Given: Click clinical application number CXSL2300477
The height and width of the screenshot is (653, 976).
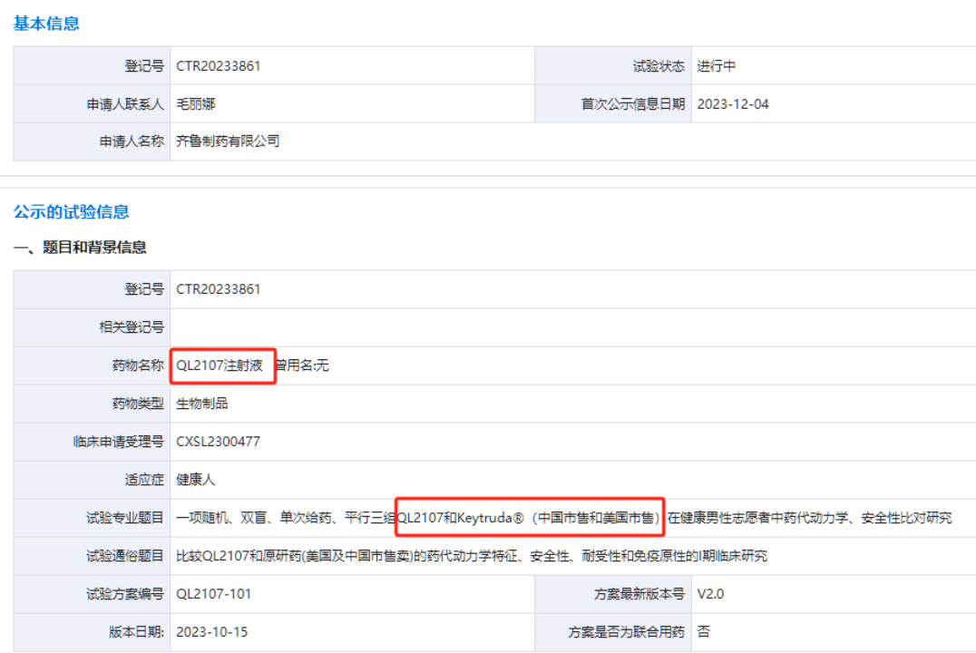Looking at the screenshot, I should (218, 443).
